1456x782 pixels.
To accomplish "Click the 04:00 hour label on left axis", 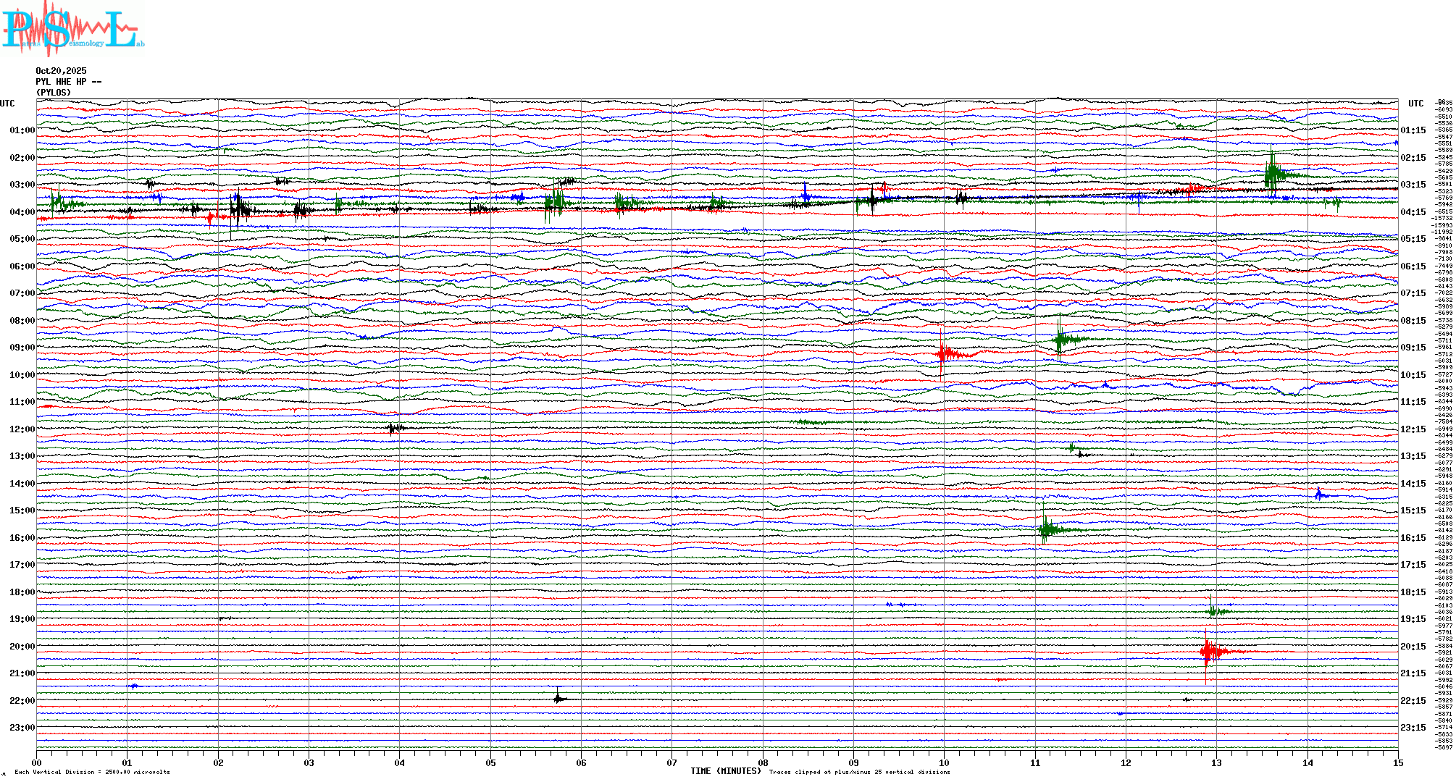I will [x=22, y=212].
